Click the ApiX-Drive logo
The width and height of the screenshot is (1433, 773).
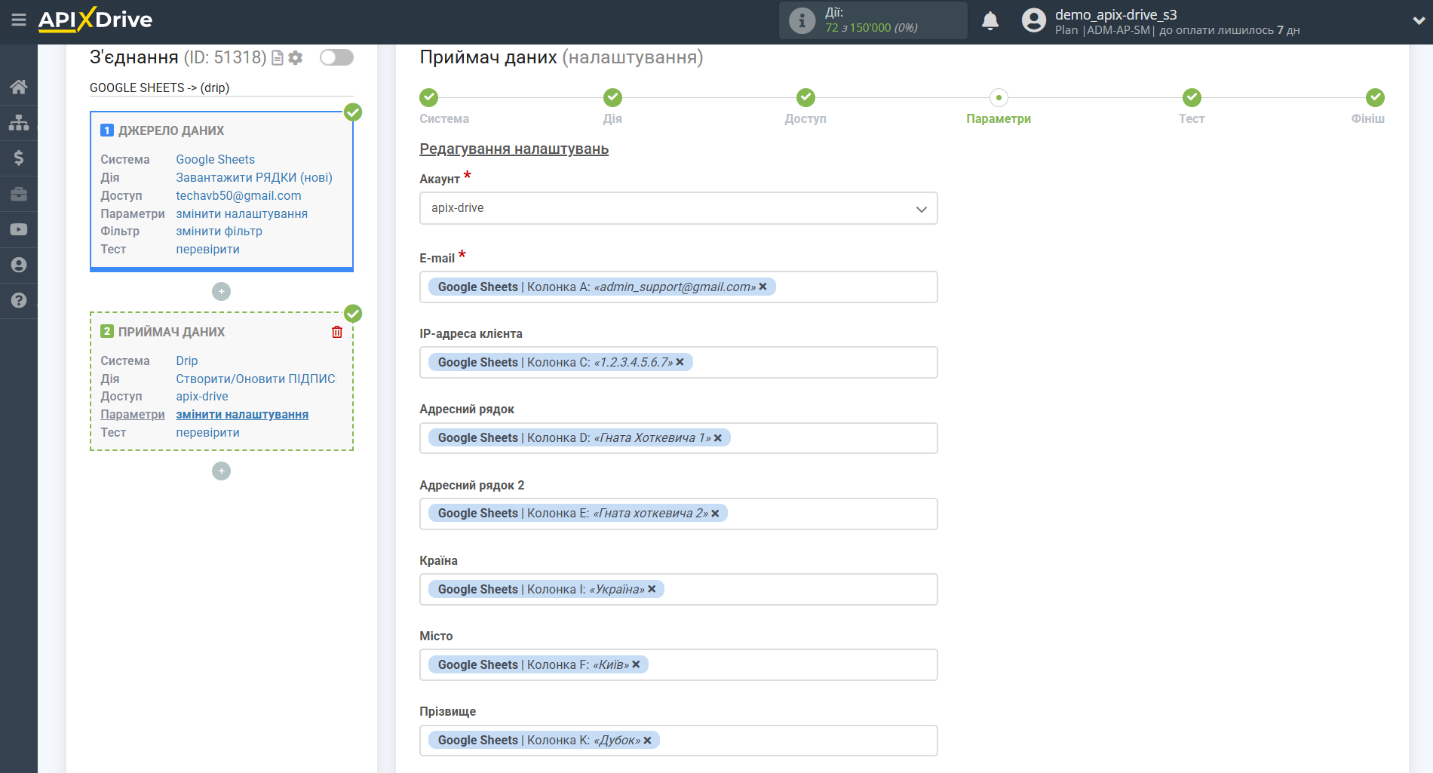(95, 20)
